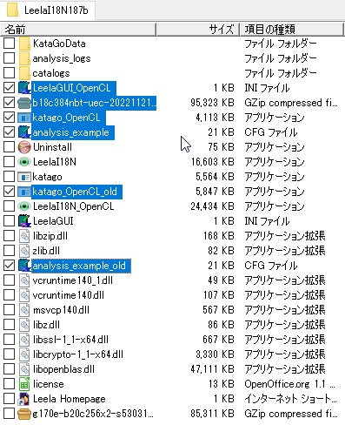345x425 pixels.
Task: Sort by the 項目の種類 column header
Action: (x=292, y=30)
